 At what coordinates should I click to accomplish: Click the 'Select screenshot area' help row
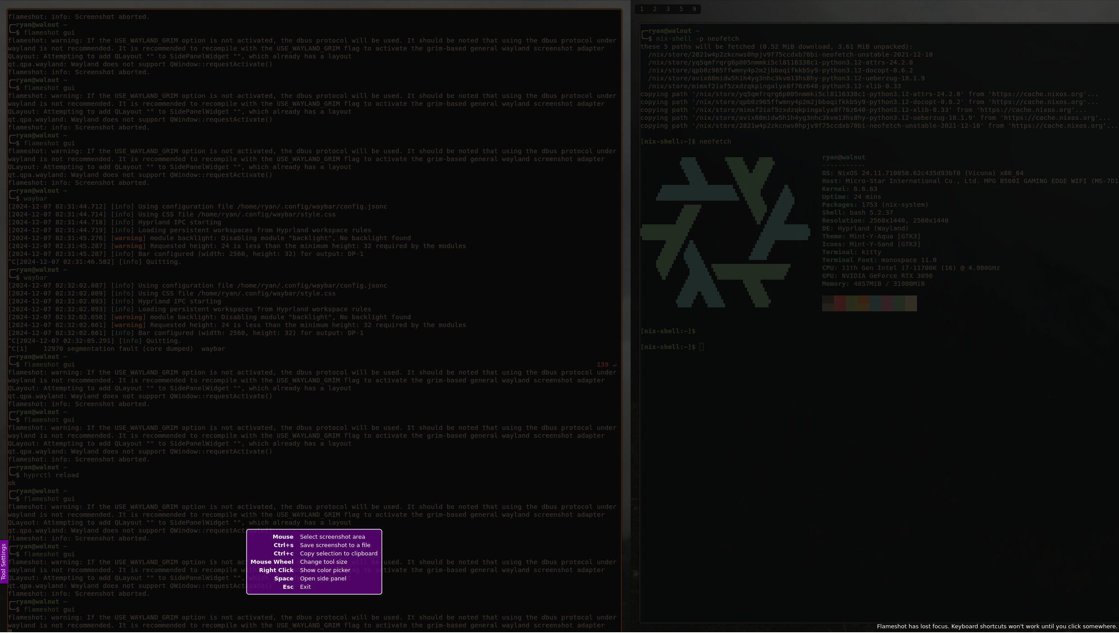(x=314, y=537)
